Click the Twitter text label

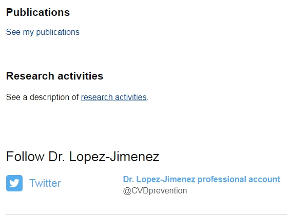tap(45, 183)
